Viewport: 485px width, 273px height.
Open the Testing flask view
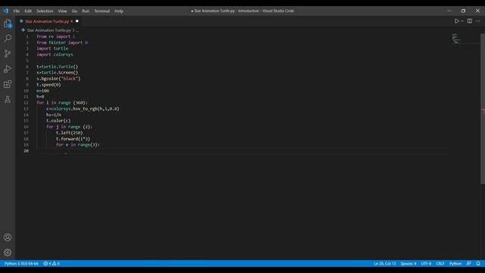[8, 99]
